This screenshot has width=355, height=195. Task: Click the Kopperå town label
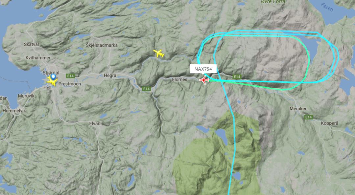tap(329, 123)
